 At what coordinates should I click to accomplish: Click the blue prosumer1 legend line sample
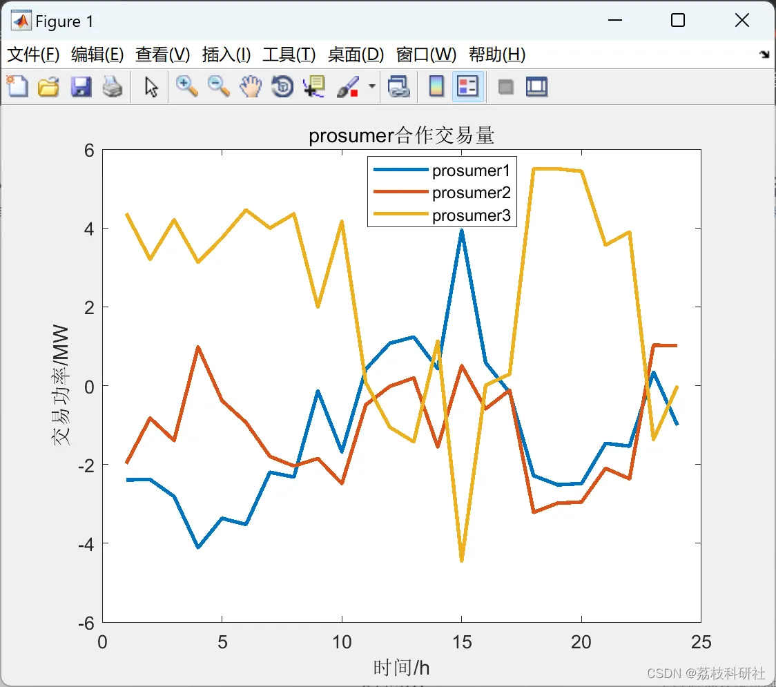[400, 170]
